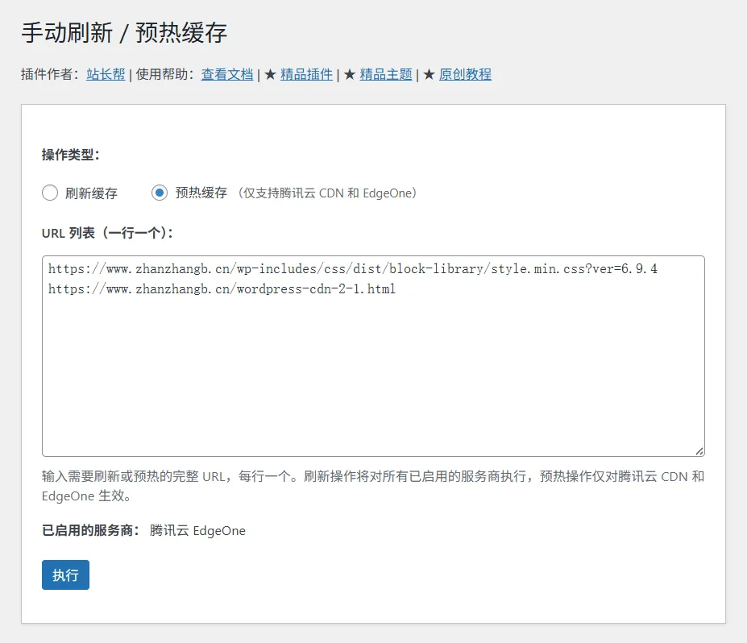Click the 使用帮助 label
The width and height of the screenshot is (747, 643).
[165, 74]
